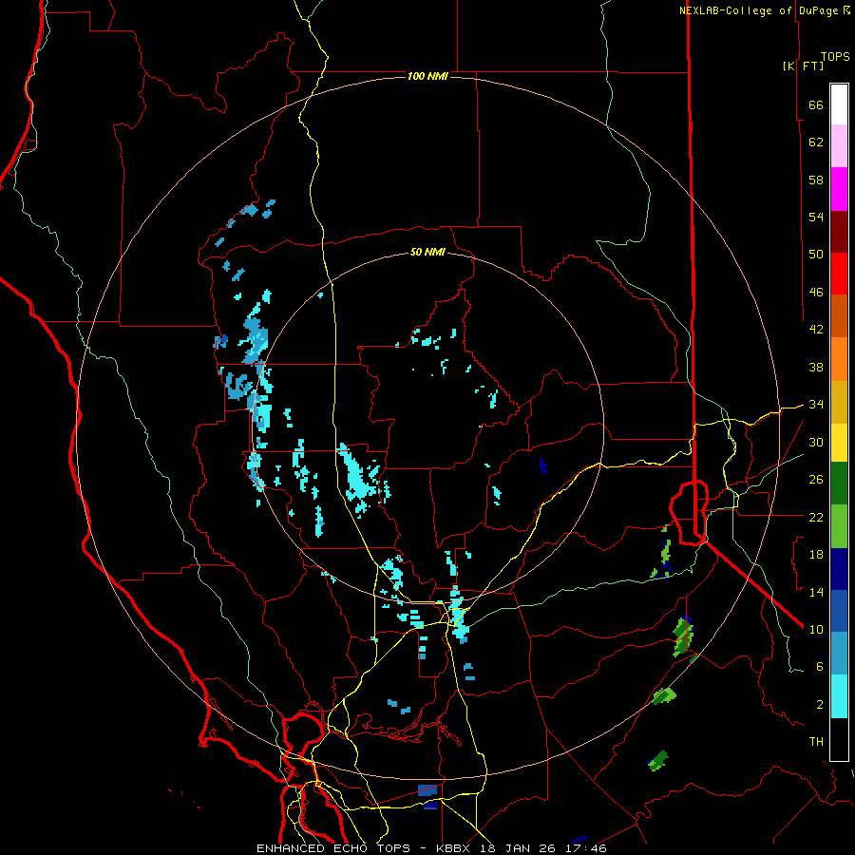Viewport: 855px width, 855px height.
Task: Select the light pink legend swatch
Action: tap(839, 146)
